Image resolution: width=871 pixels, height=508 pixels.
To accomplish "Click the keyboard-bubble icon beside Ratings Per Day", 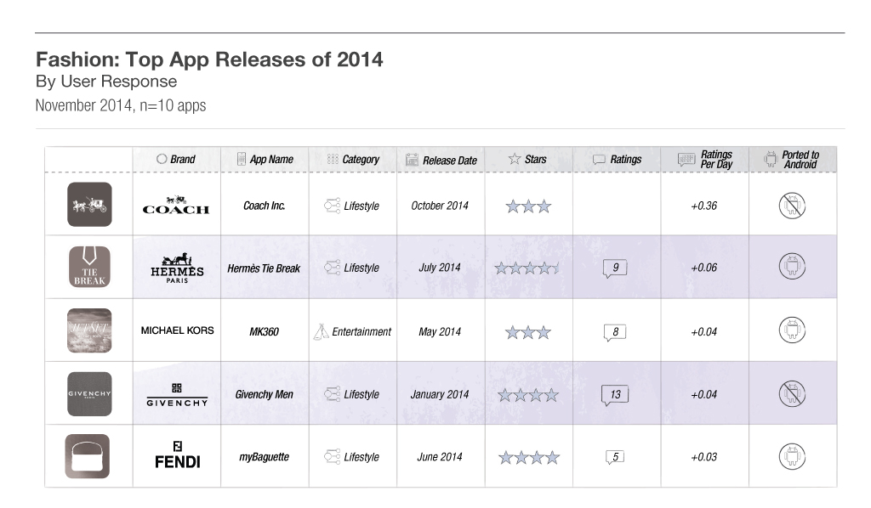I will coord(686,160).
